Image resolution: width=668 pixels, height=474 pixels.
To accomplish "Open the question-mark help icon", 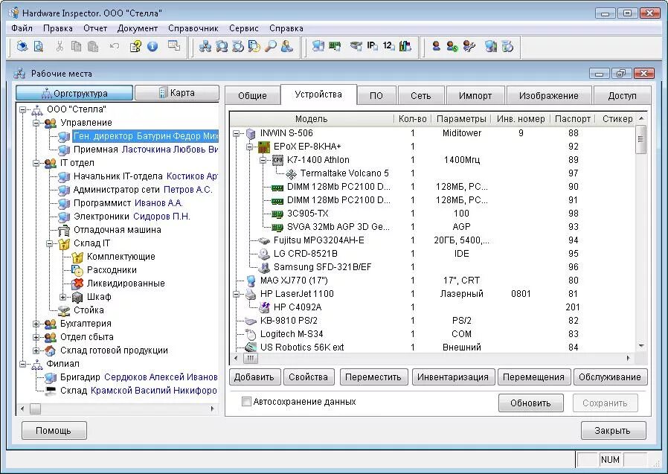I will coord(135,46).
